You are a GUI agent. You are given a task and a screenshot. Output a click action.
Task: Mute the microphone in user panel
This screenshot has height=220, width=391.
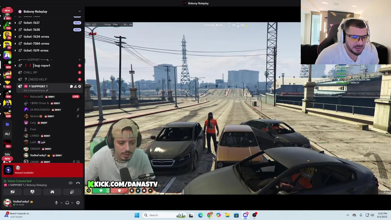point(56,203)
